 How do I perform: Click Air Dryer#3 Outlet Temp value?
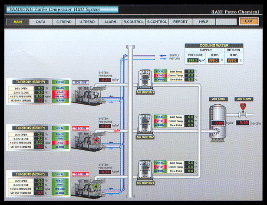[x=189, y=167]
